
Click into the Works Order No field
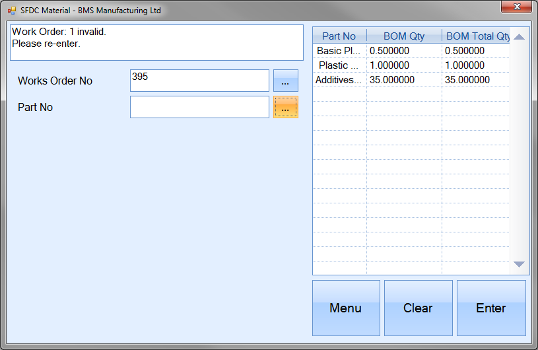click(199, 81)
